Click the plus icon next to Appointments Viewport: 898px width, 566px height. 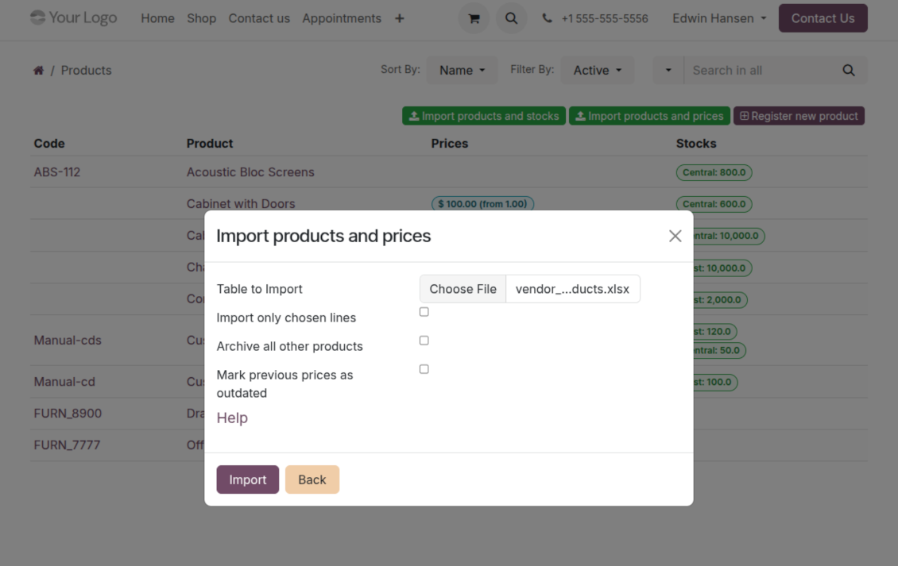point(399,18)
